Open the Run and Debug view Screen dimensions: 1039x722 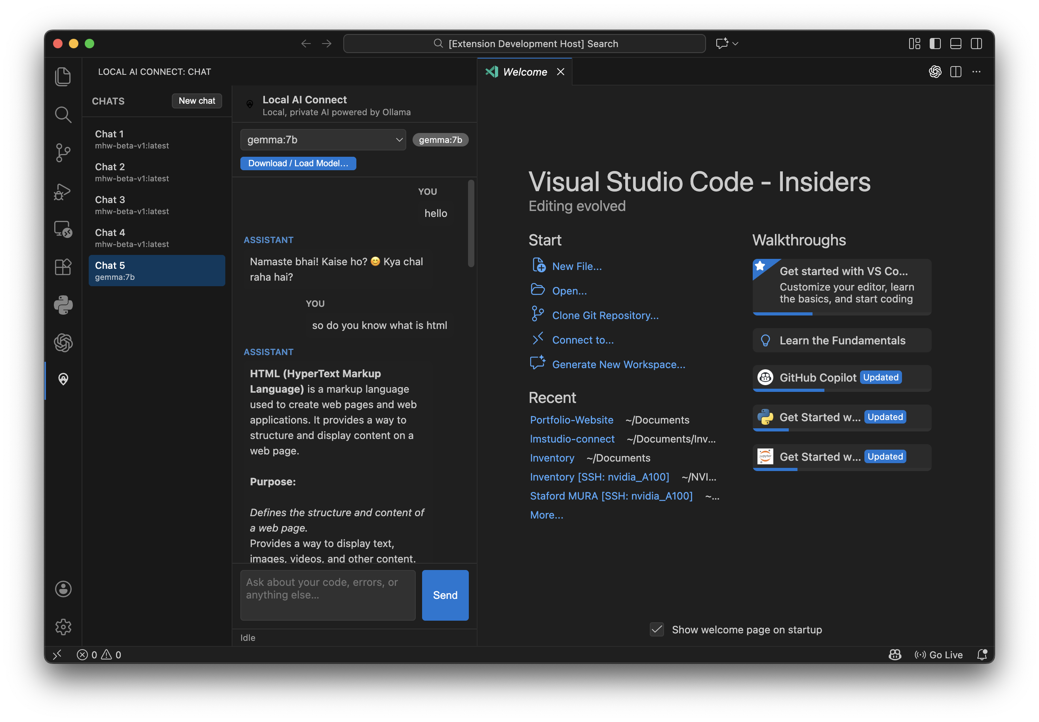click(x=63, y=191)
